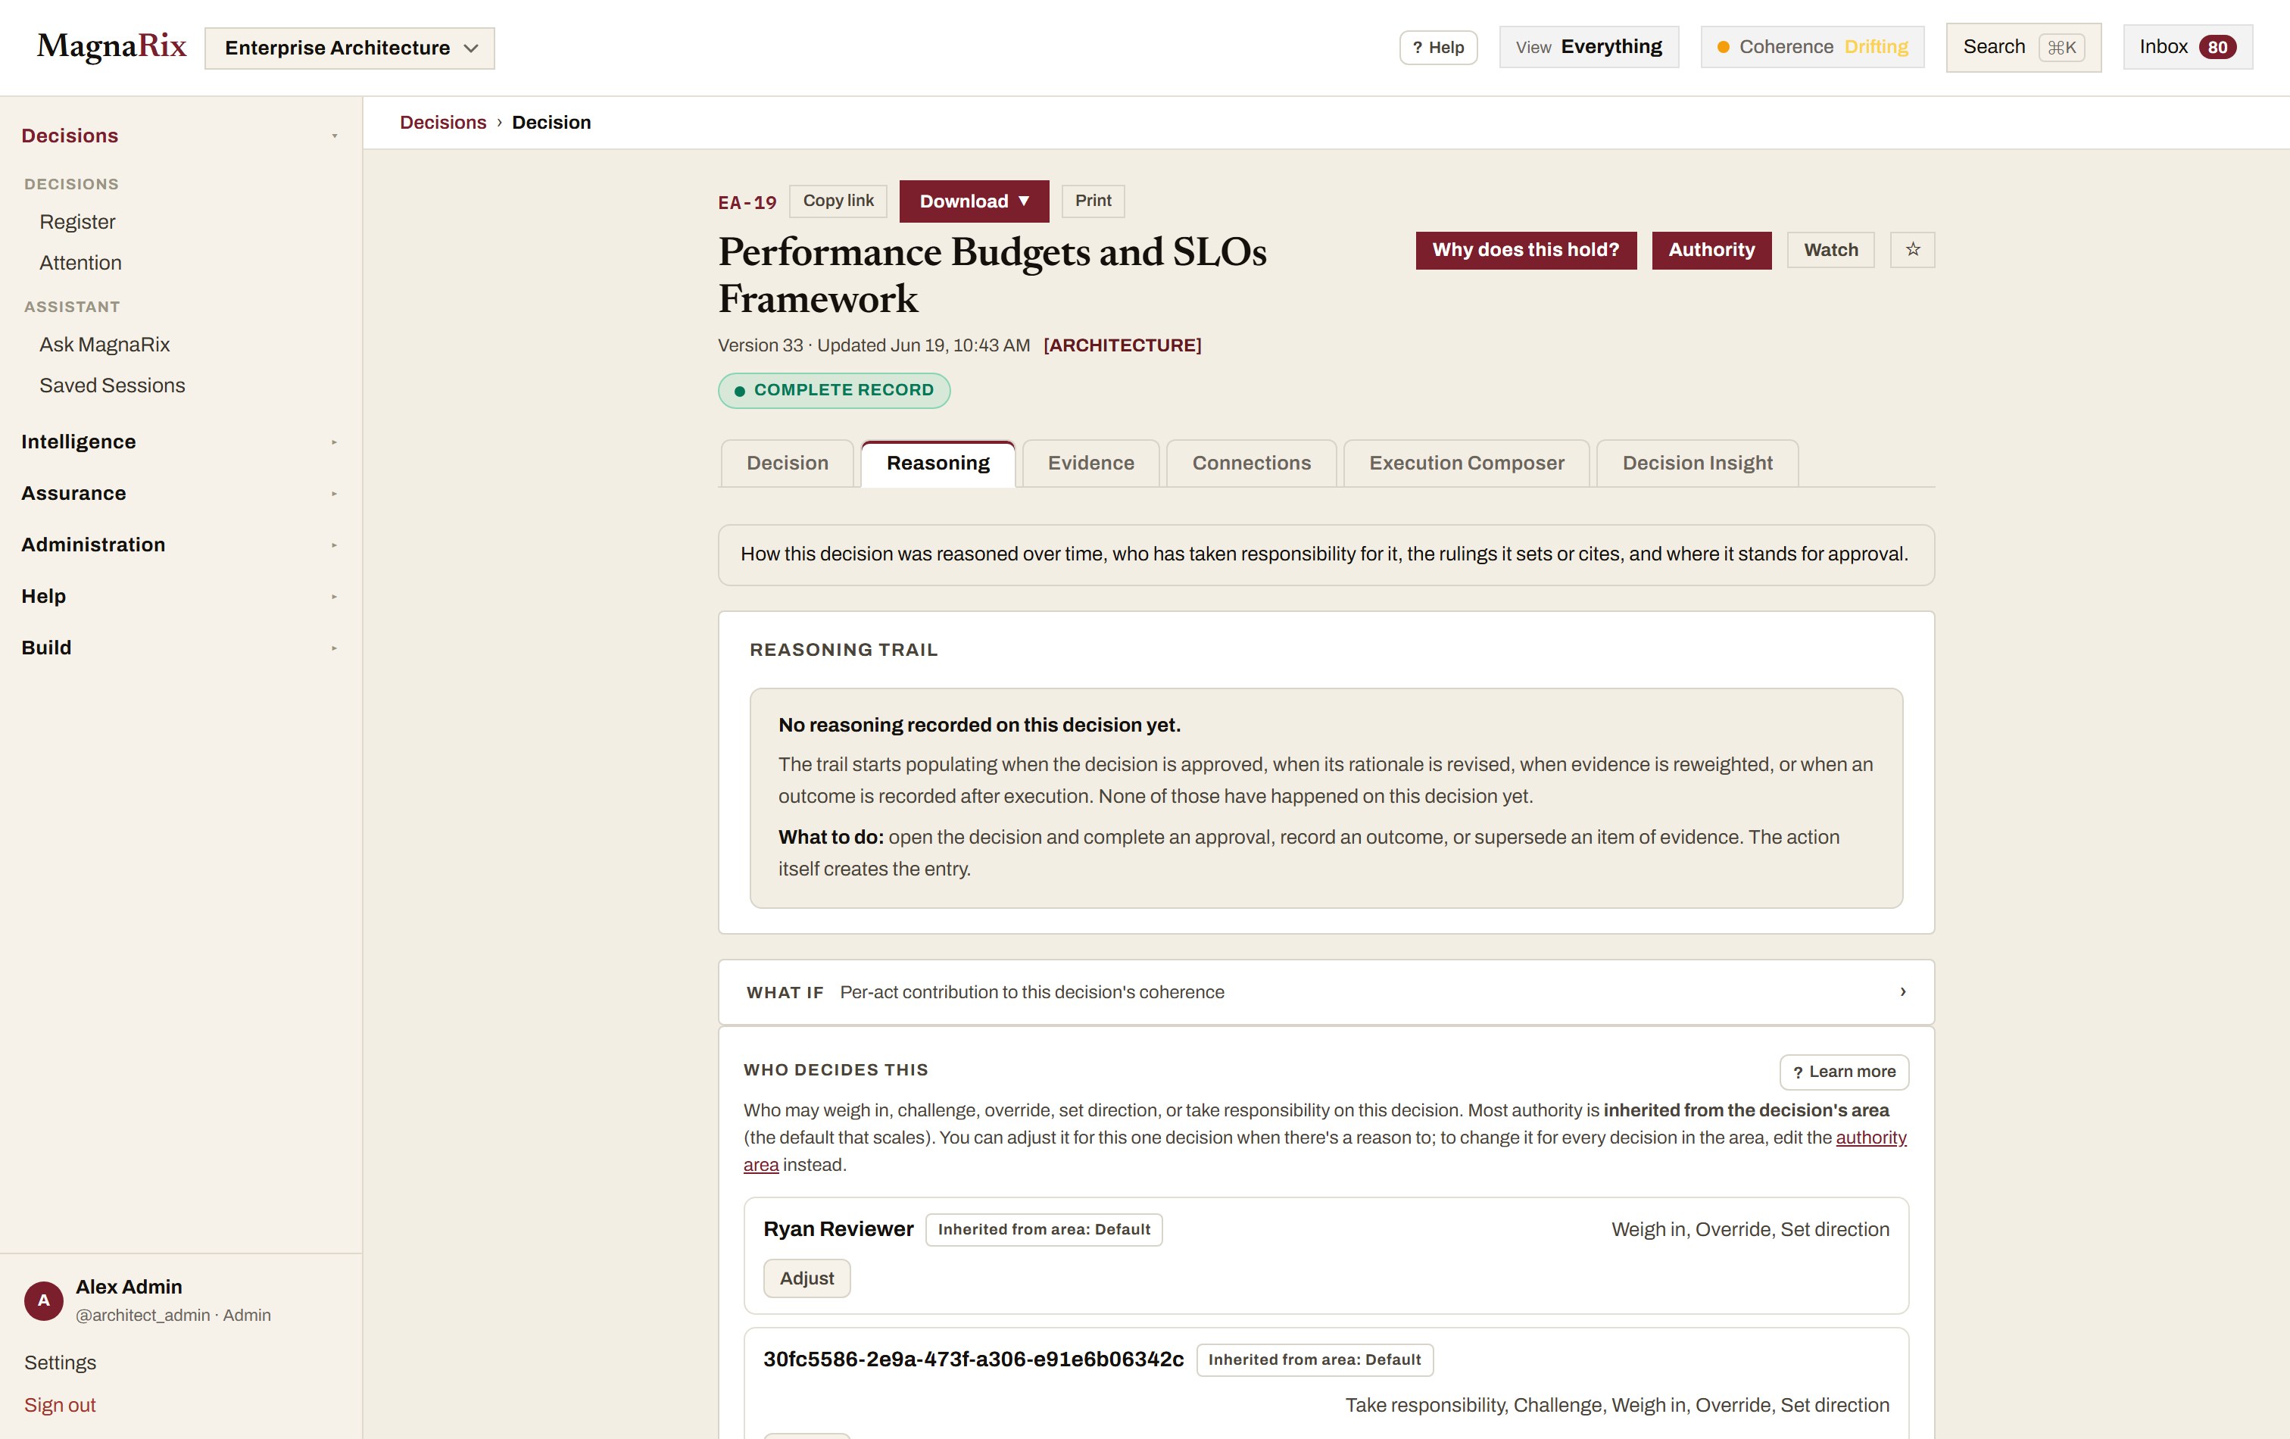Expand the Build sidebar section
2290x1439 pixels.
click(179, 648)
